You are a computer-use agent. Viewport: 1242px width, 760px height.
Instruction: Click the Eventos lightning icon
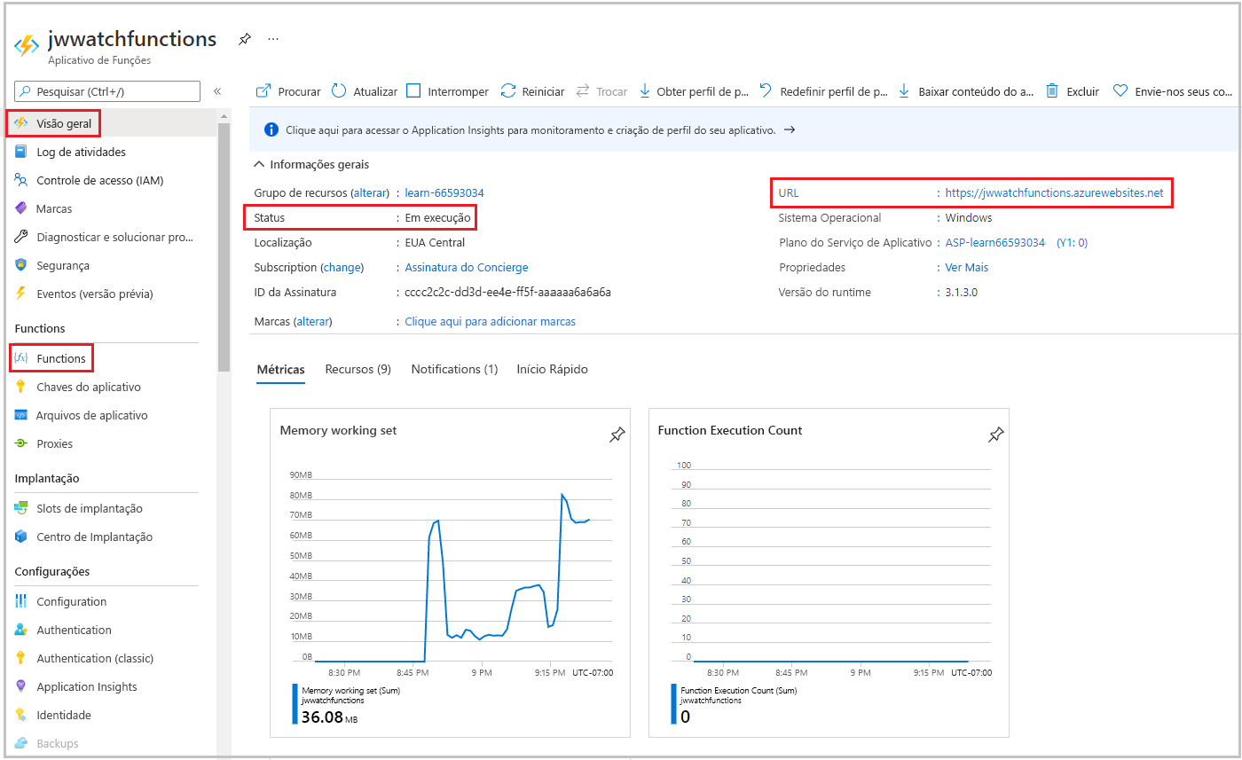[x=21, y=294]
